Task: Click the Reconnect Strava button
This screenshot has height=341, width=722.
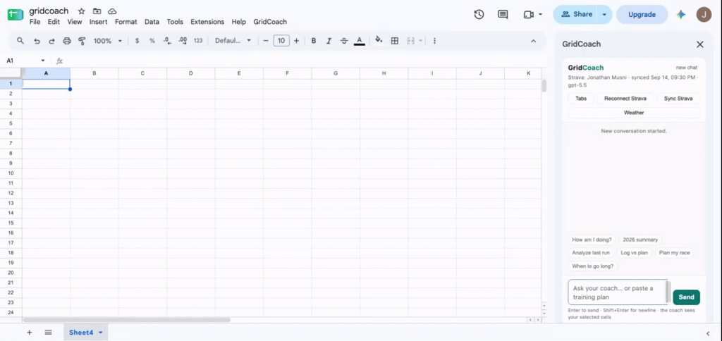Action: 625,99
